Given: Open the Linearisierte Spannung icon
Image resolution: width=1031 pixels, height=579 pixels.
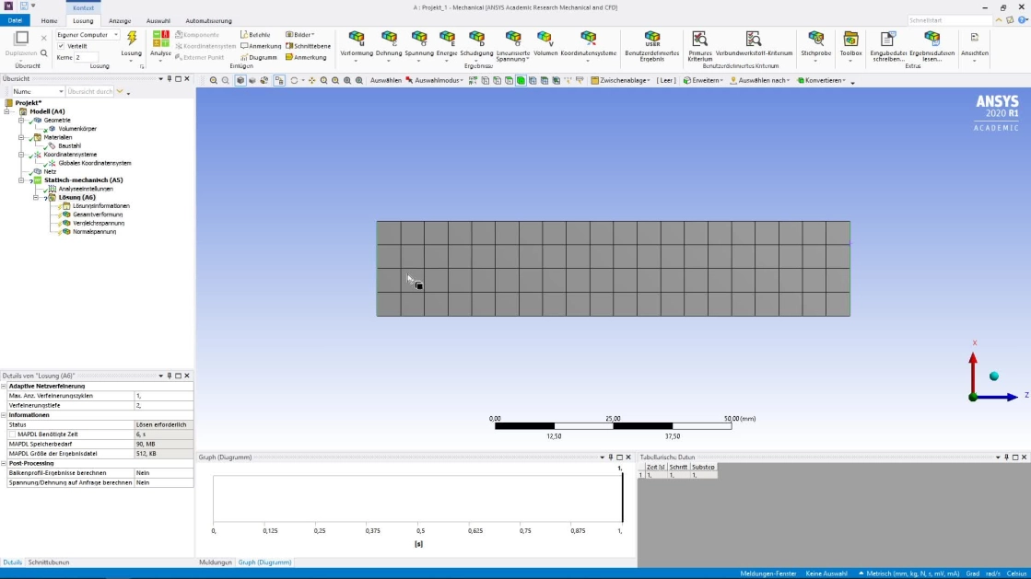Looking at the screenshot, I should [513, 39].
